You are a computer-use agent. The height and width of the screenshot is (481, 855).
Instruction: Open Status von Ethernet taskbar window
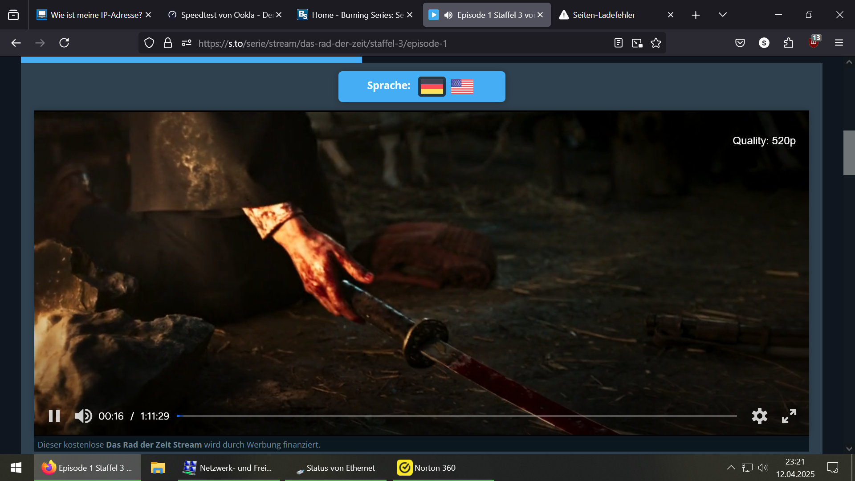tap(336, 468)
